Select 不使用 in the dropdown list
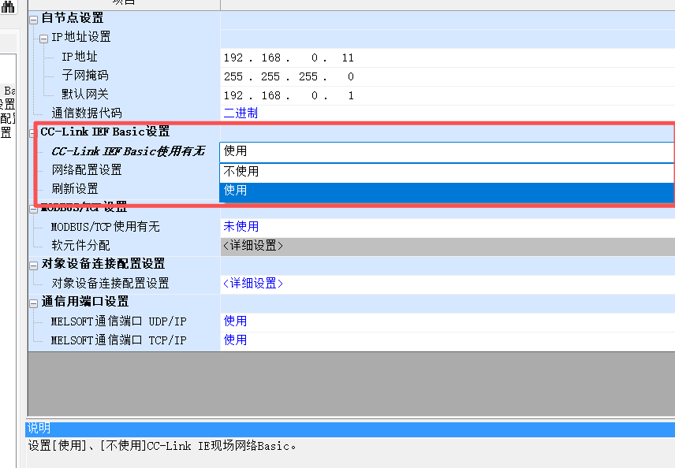Screen dimensions: 675x468 point(447,172)
